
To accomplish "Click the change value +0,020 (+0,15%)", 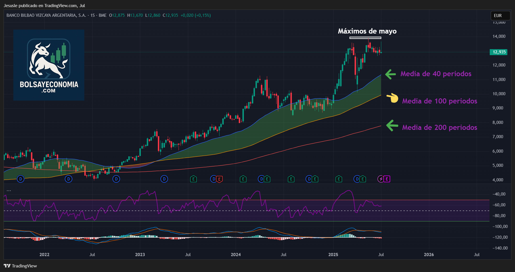I will tap(196, 15).
